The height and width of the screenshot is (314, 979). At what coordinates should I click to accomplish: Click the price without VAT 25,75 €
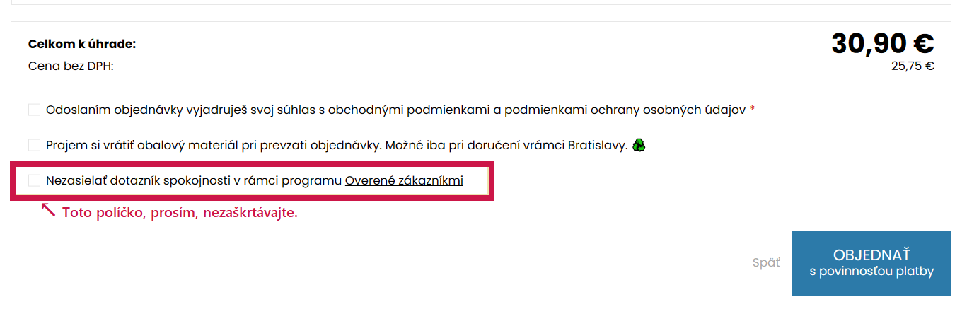point(913,66)
